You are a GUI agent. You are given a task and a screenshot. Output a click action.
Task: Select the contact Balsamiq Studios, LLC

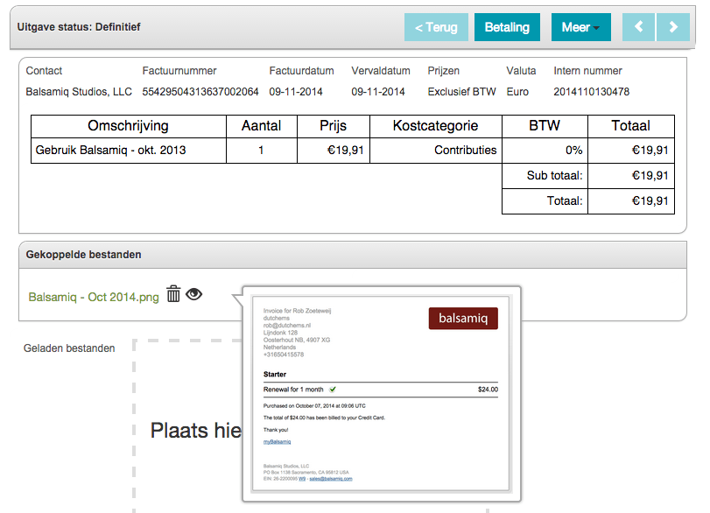point(79,92)
